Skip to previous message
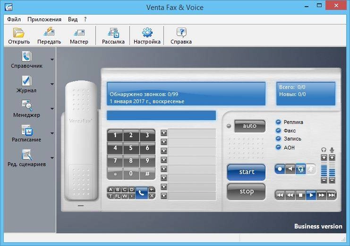This screenshot has width=350, height=246. (x=280, y=195)
